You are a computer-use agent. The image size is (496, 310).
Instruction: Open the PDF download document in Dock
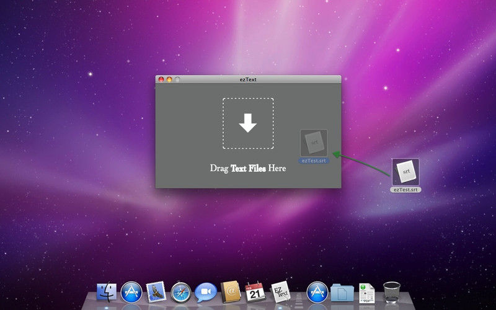tap(366, 293)
